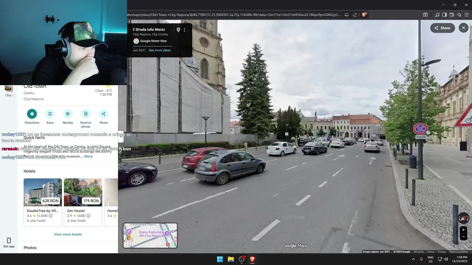Click the share page icon in address bar

(x=355, y=15)
